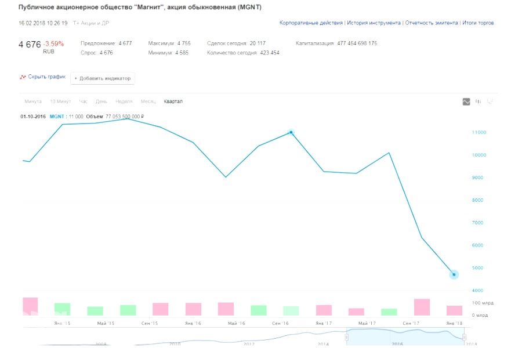
Task: Click the chart icon beside Скрыть график
Action: click(x=23, y=77)
